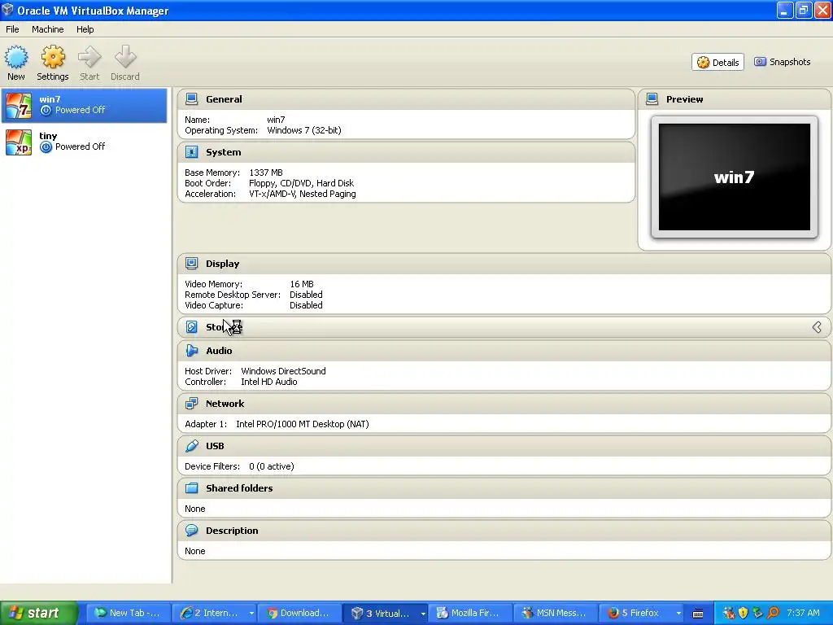Click the Network section heading
This screenshot has height=625, width=833.
(225, 404)
